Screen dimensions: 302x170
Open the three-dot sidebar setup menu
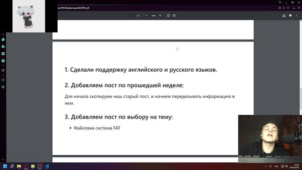click(x=3, y=160)
